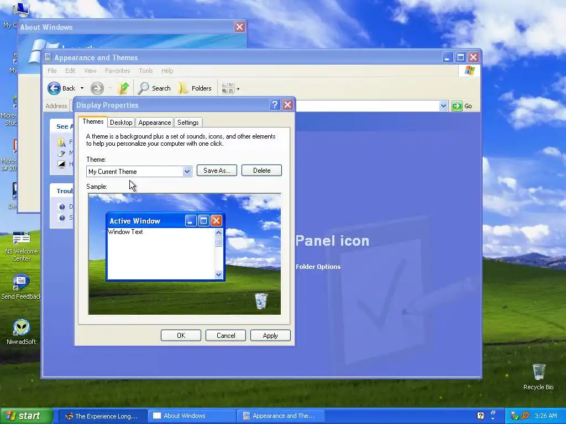Click the Appearance and Themes title icon
This screenshot has height=424, width=566.
click(48, 57)
